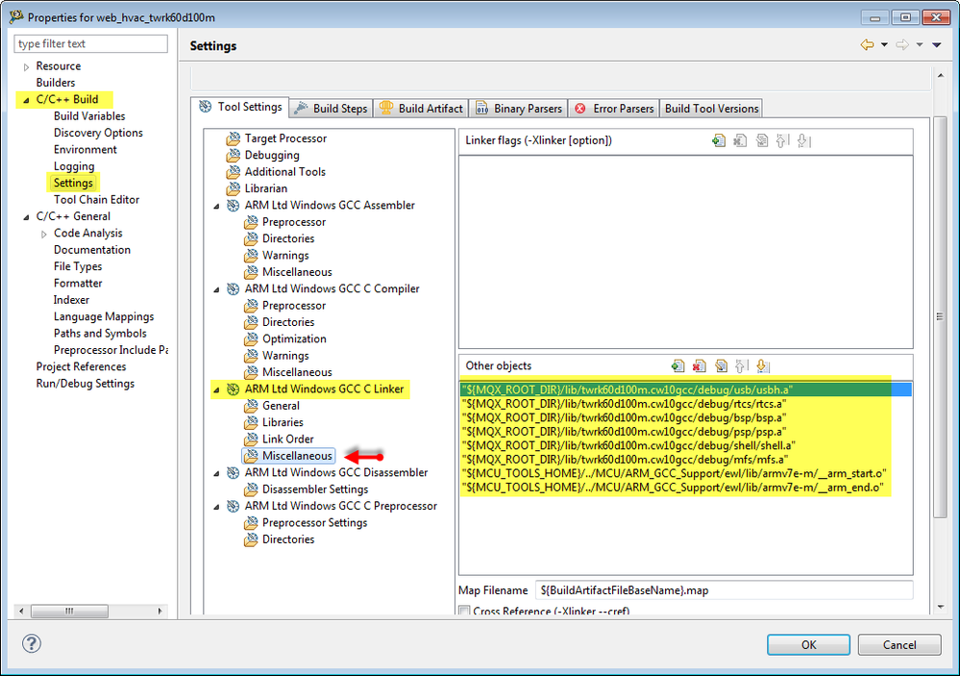The height and width of the screenshot is (676, 960).
Task: Select the __arm_start.o object entry
Action: (x=686, y=474)
